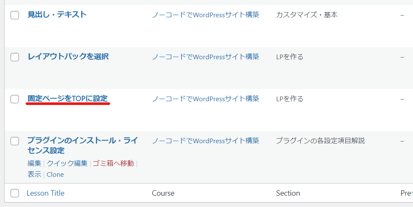Click the 固定ページをTOPに設定 lesson title
413x207 pixels.
tap(67, 99)
